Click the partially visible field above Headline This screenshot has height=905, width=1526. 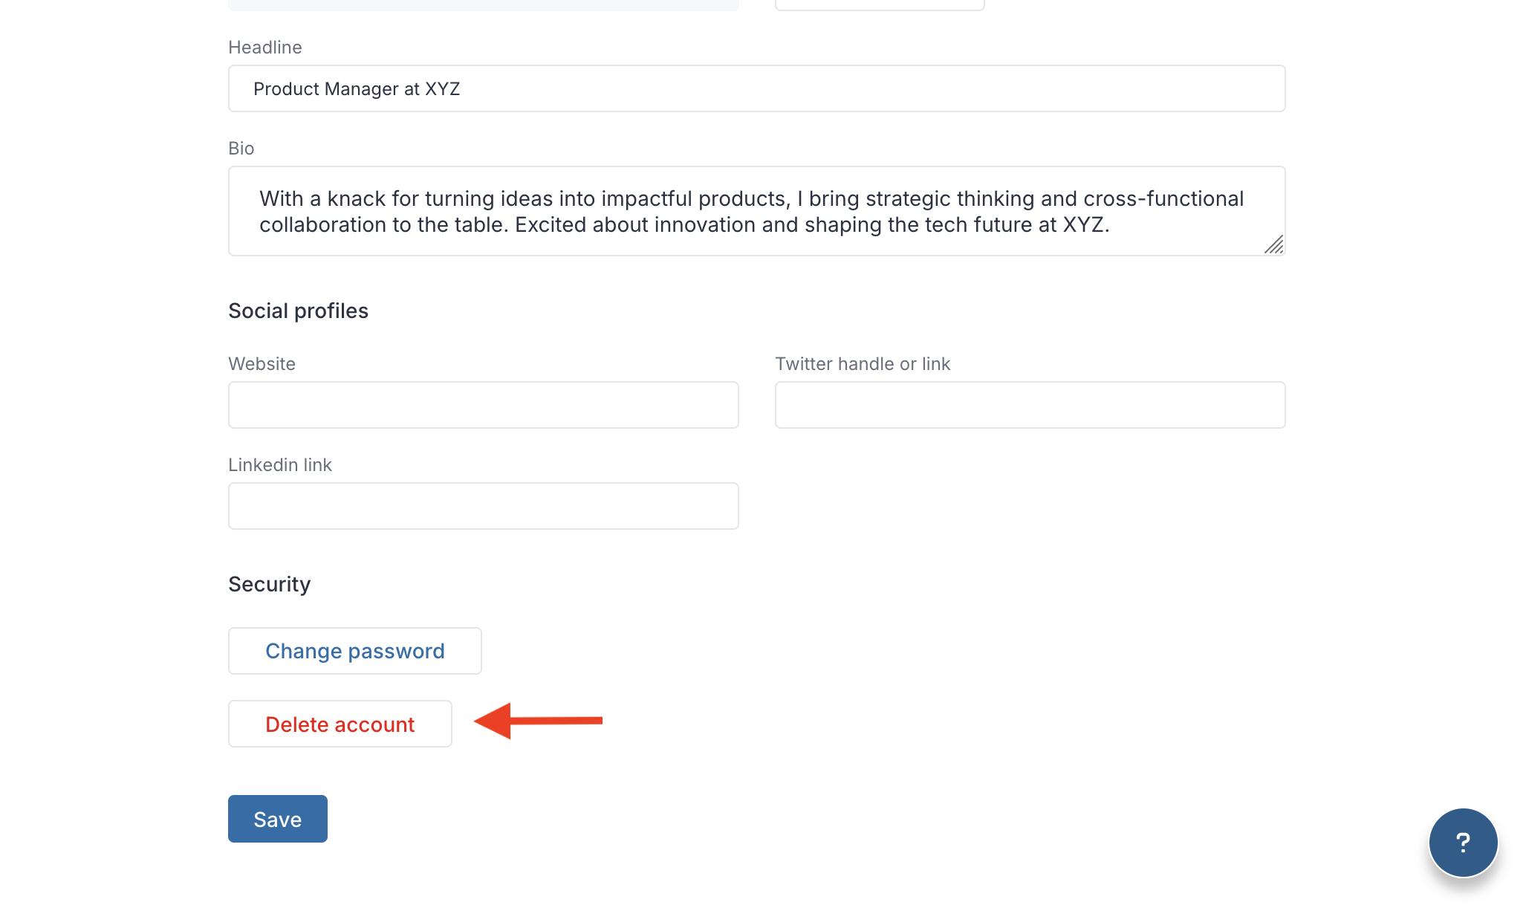pyautogui.click(x=484, y=4)
